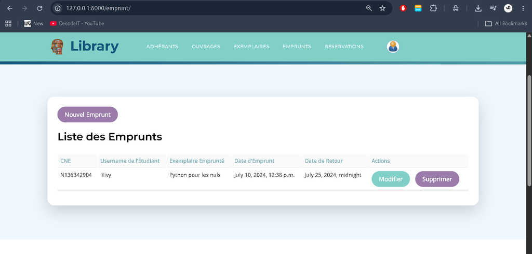
Task: Reload the page with the refresh icon
Action: click(x=39, y=8)
